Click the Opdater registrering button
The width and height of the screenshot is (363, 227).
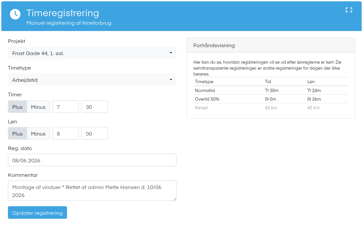38,213
